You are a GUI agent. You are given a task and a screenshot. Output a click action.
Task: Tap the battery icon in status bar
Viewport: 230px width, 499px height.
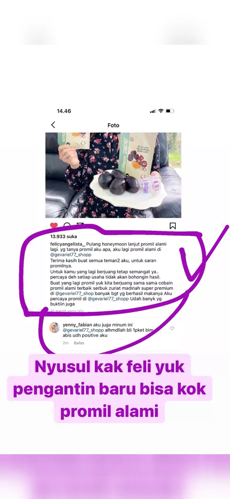[170, 111]
